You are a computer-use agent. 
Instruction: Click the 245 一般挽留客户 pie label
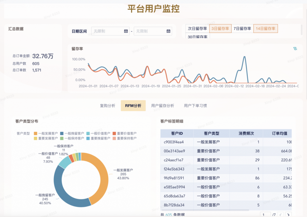45,199
